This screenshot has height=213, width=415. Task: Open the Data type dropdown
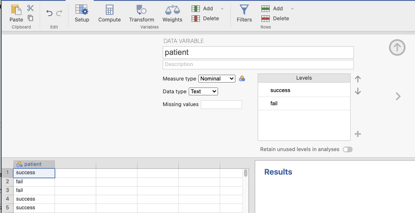pos(203,92)
